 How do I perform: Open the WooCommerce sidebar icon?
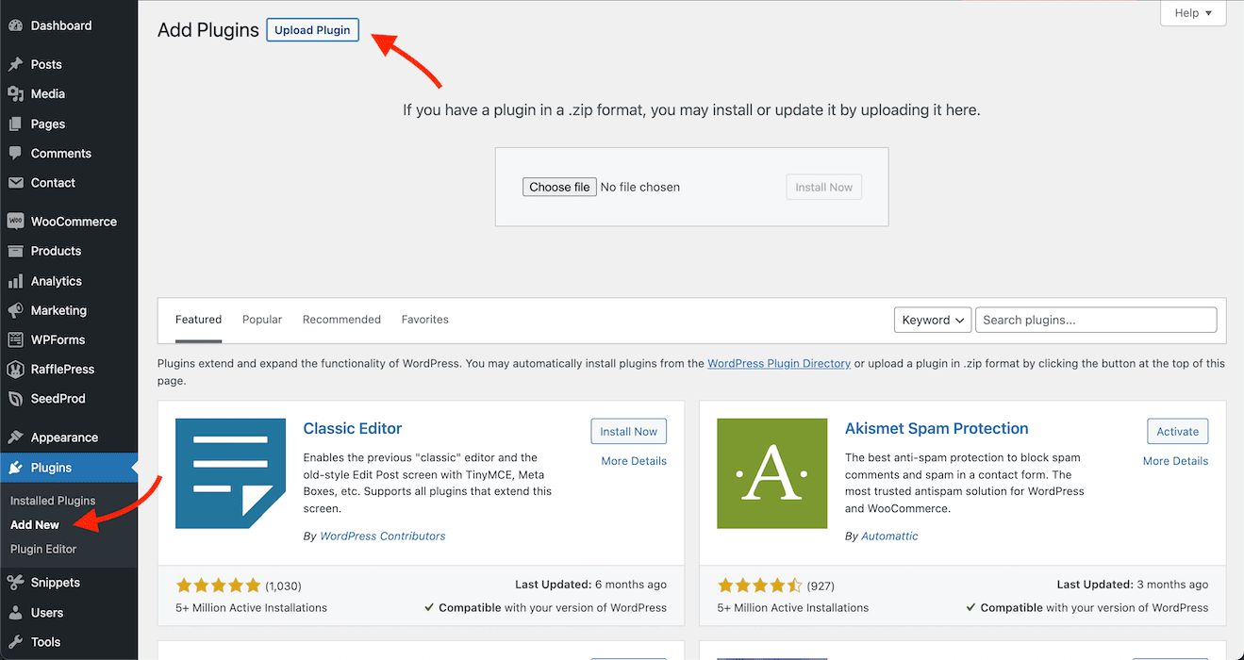click(15, 222)
